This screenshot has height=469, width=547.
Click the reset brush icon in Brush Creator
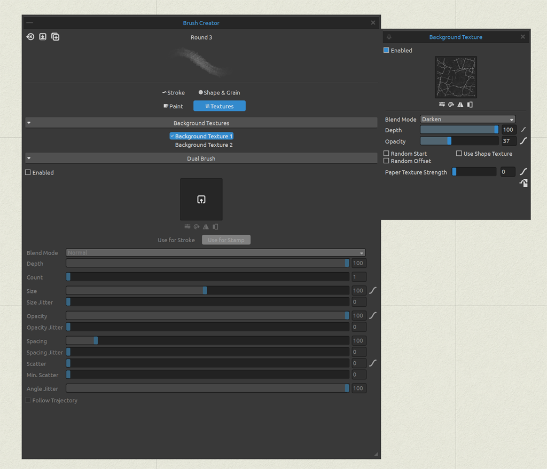click(x=30, y=36)
